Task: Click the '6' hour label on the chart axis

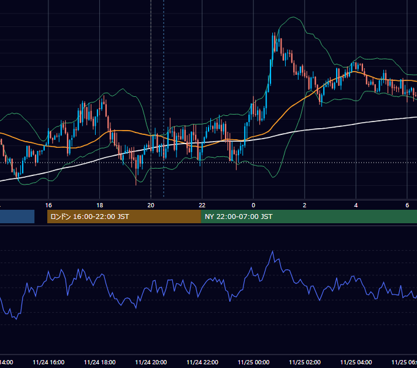Action: 407,205
